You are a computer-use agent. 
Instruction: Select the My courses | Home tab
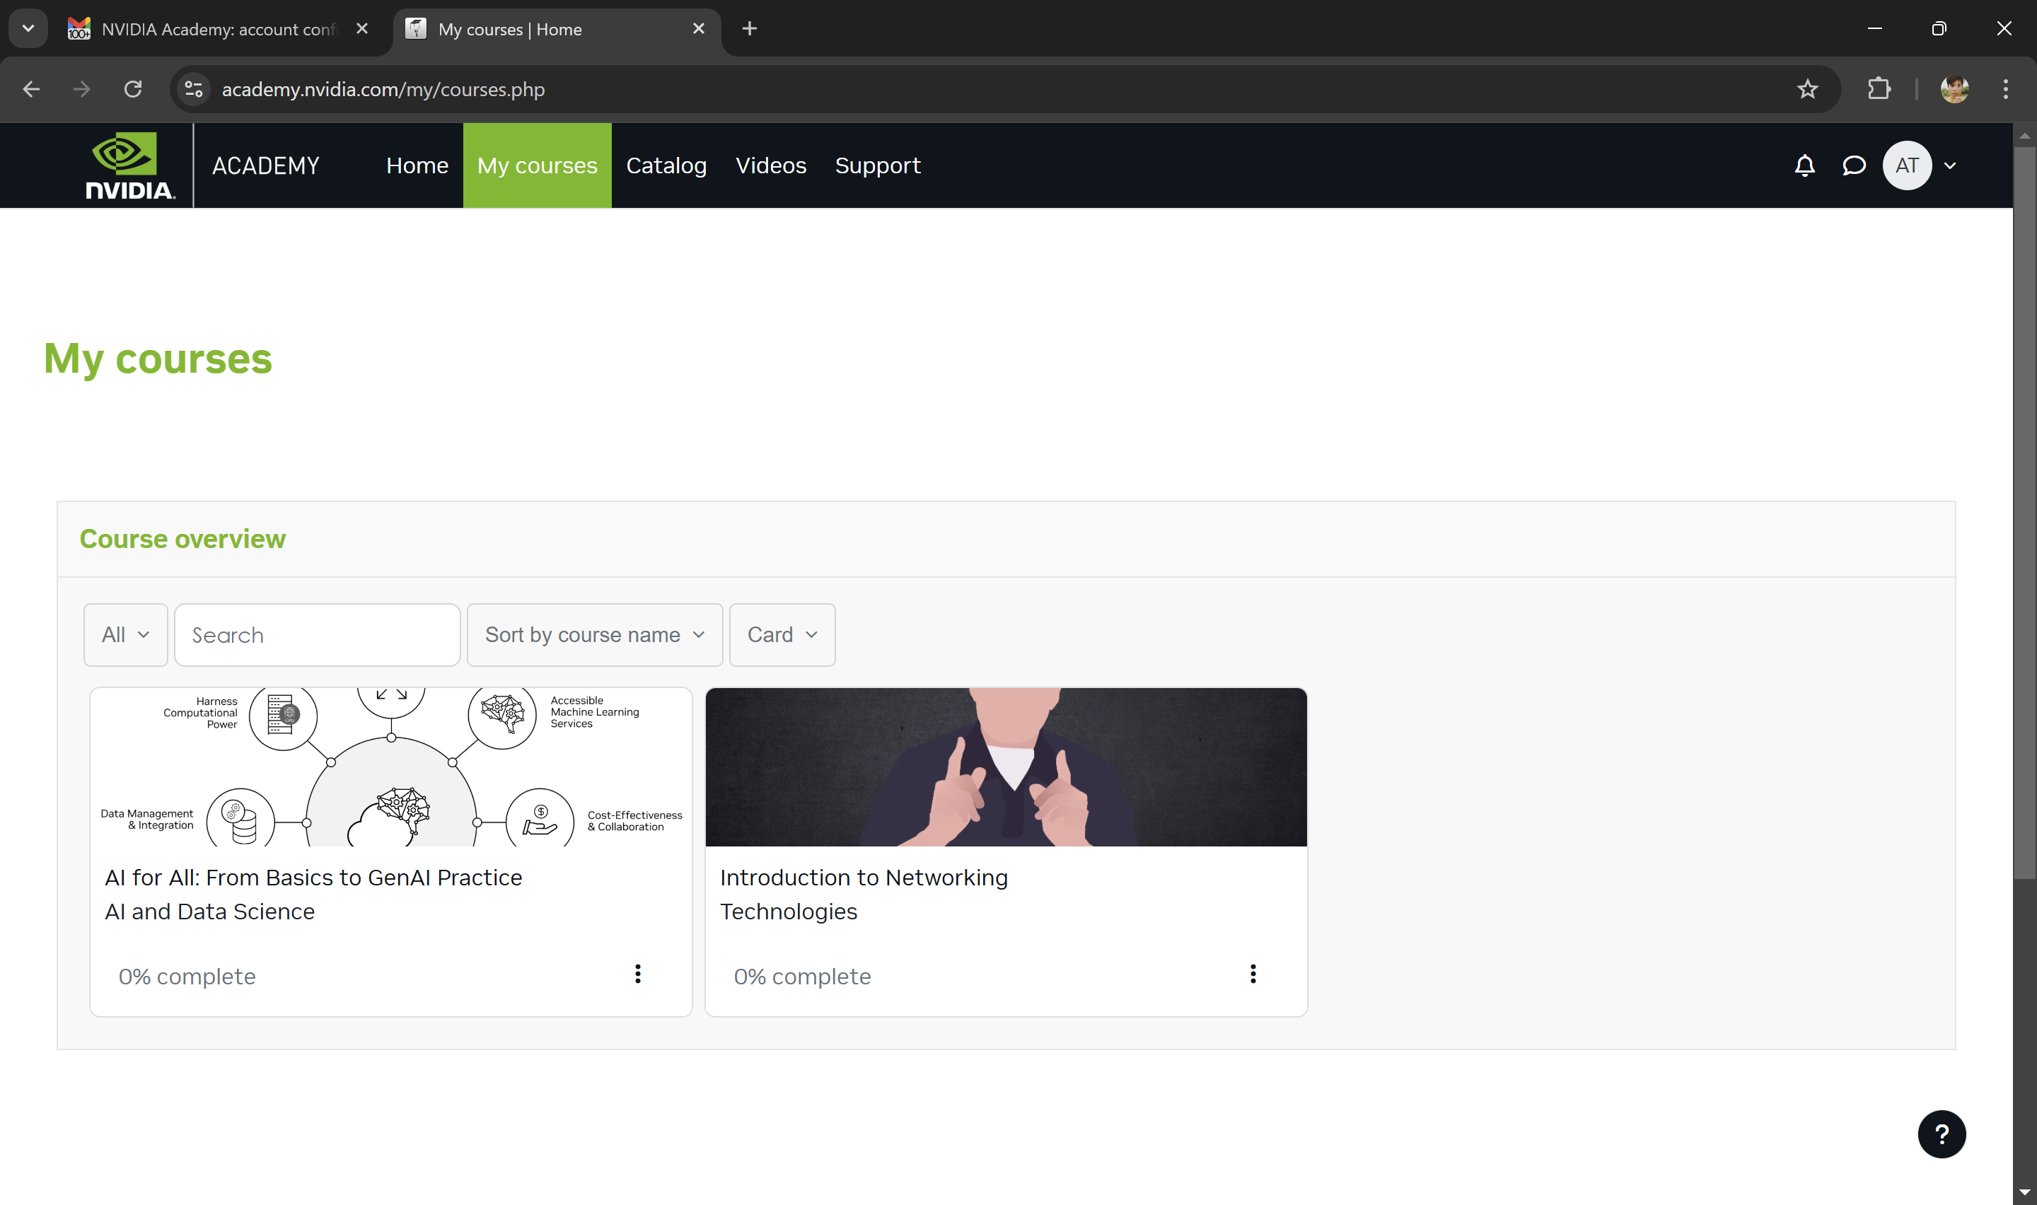pos(557,28)
